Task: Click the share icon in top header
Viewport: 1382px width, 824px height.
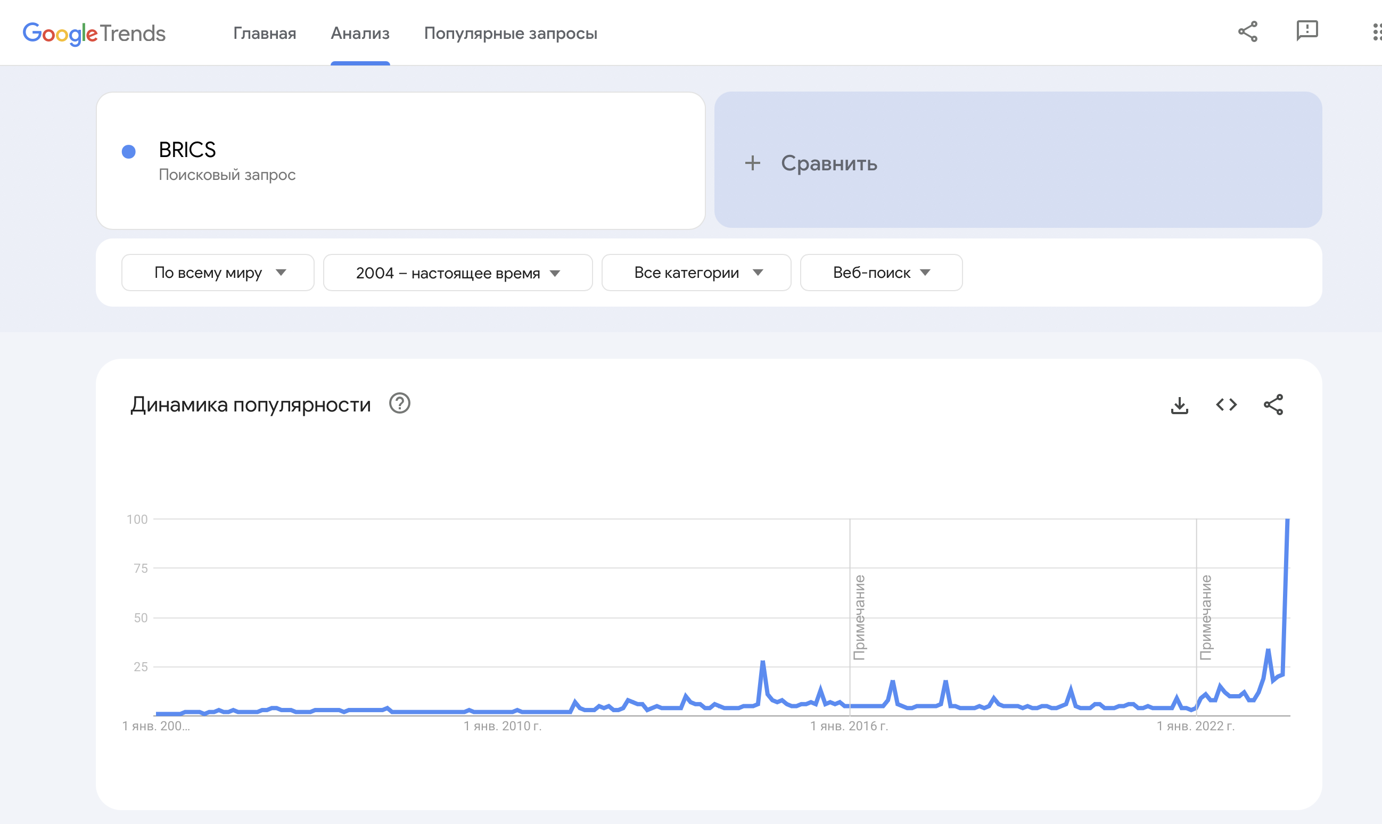Action: click(x=1248, y=31)
